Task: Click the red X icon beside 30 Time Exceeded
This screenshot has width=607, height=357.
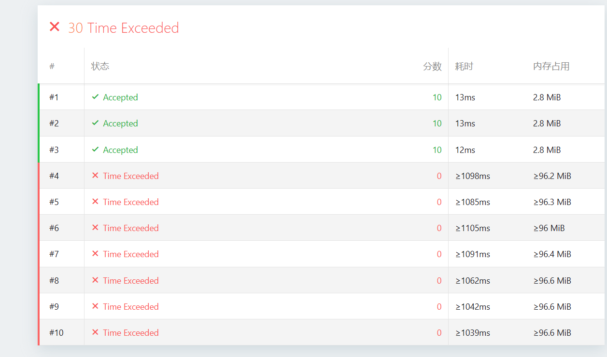Action: (55, 27)
